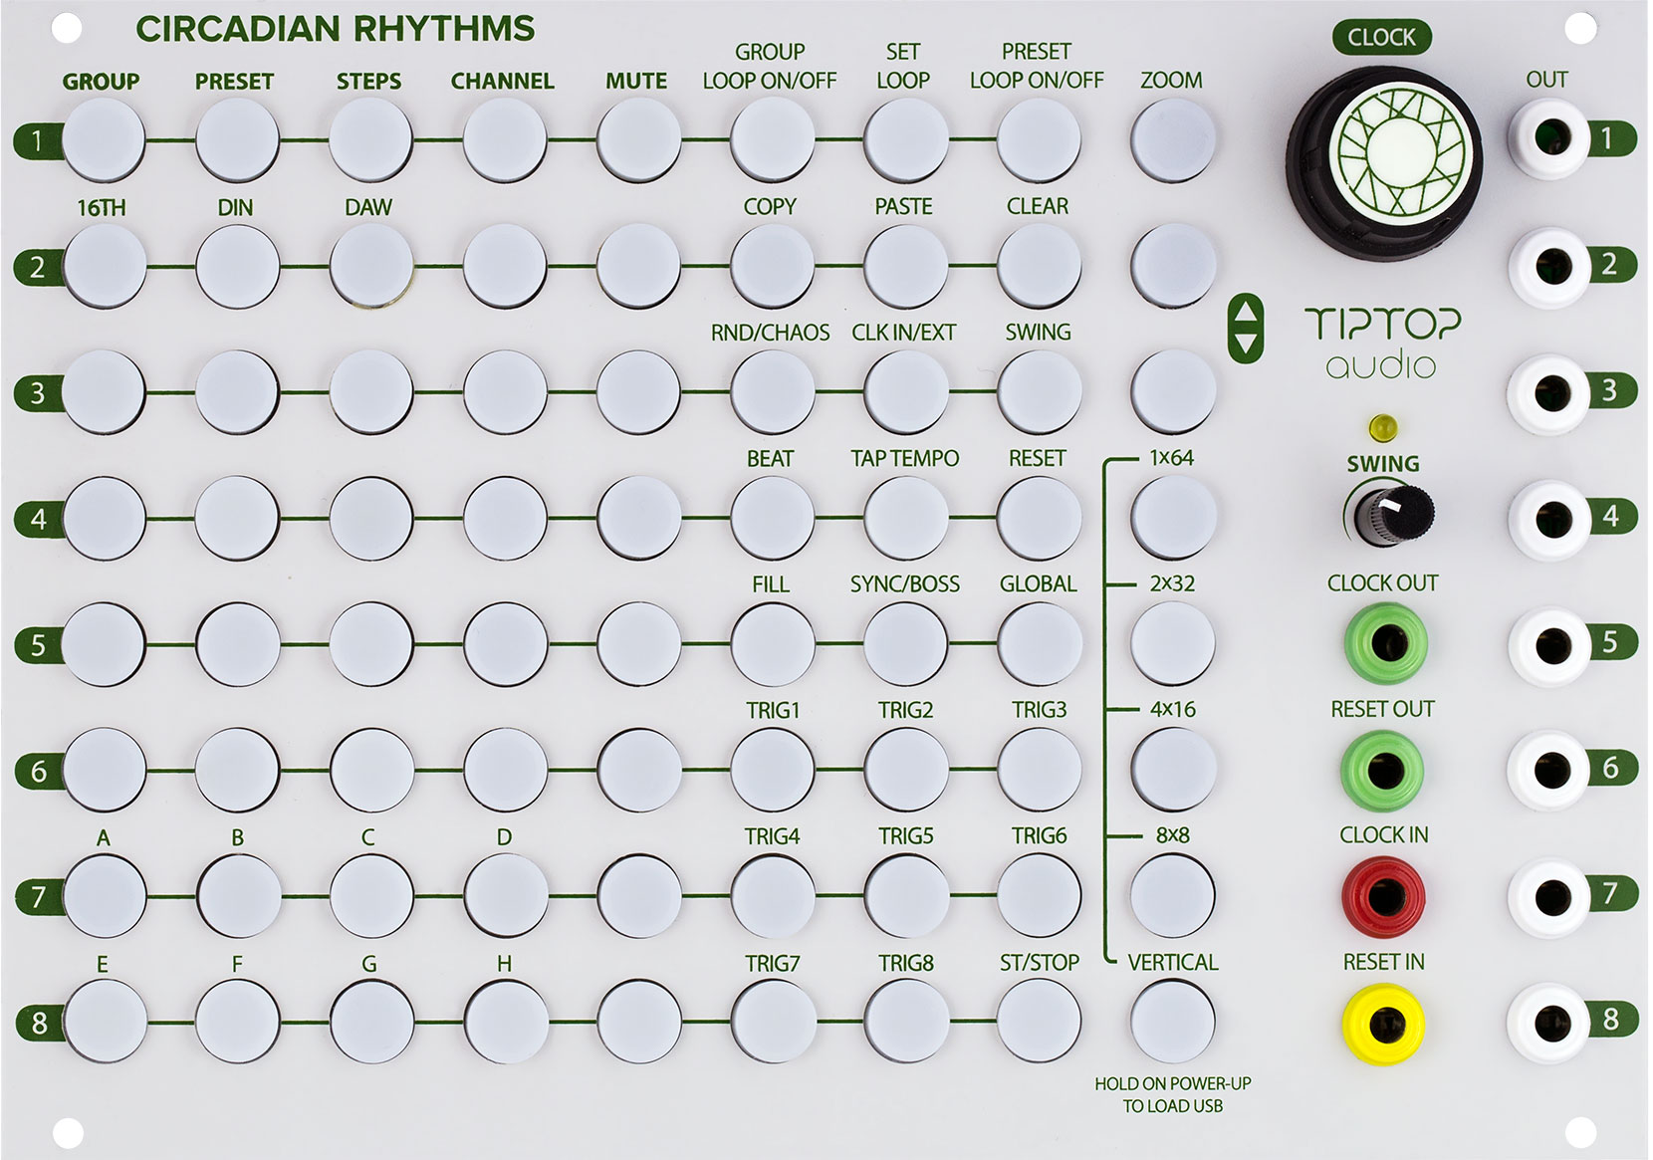Toggle the SYNC/BOSS button
This screenshot has height=1160, width=1653.
click(x=905, y=644)
